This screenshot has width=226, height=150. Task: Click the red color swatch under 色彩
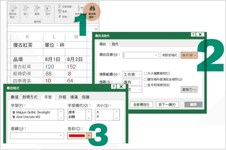tap(77, 136)
